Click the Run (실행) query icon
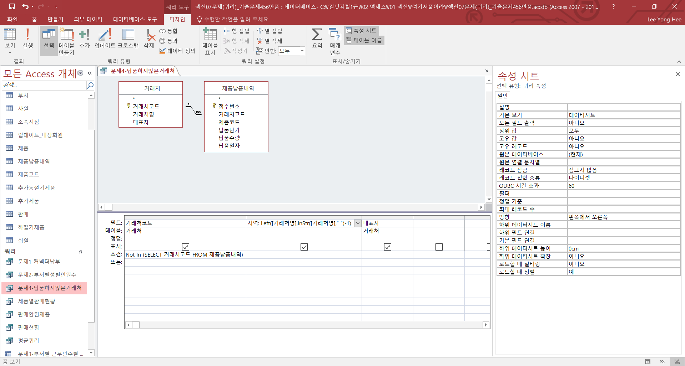 pos(27,38)
